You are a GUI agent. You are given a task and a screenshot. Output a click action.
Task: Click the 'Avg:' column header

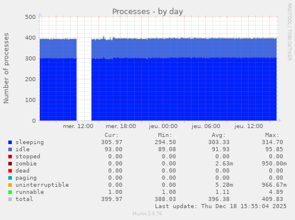click(x=218, y=135)
